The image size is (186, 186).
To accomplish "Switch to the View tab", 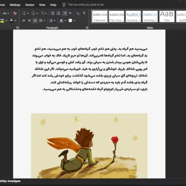I will click(42, 5).
